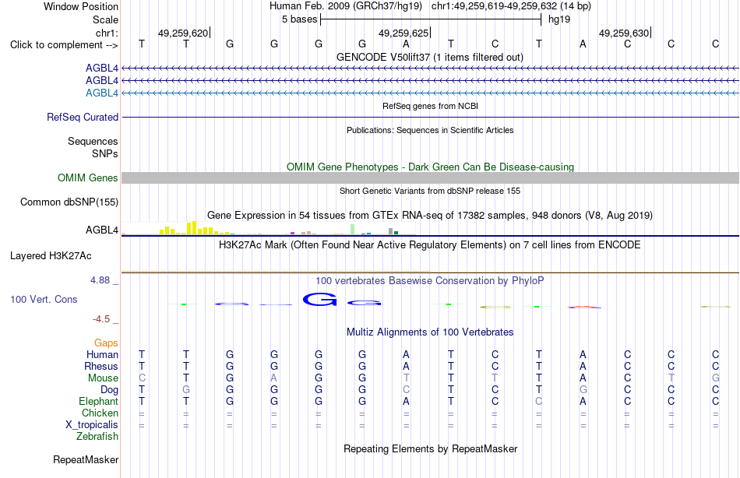Click the 49,259,620 position marker
Image resolution: width=740 pixels, height=478 pixels.
click(x=183, y=33)
